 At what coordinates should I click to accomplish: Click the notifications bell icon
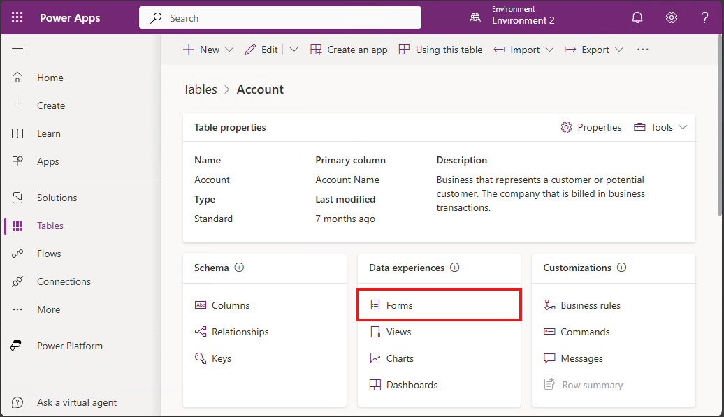[x=637, y=18]
